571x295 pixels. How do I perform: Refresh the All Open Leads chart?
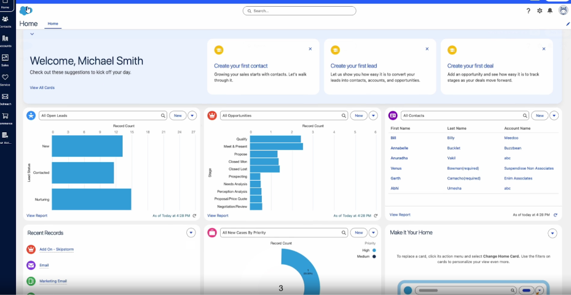tap(194, 216)
